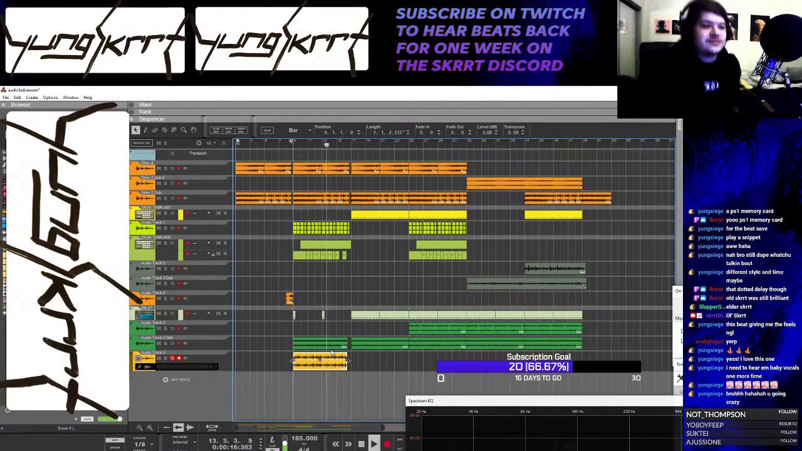
Task: Select the yellow Audio Track 5 clip
Action: coord(320,361)
